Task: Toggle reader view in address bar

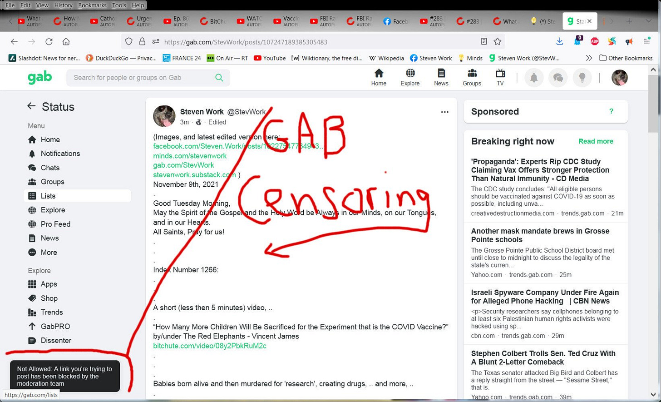Action: pos(484,42)
